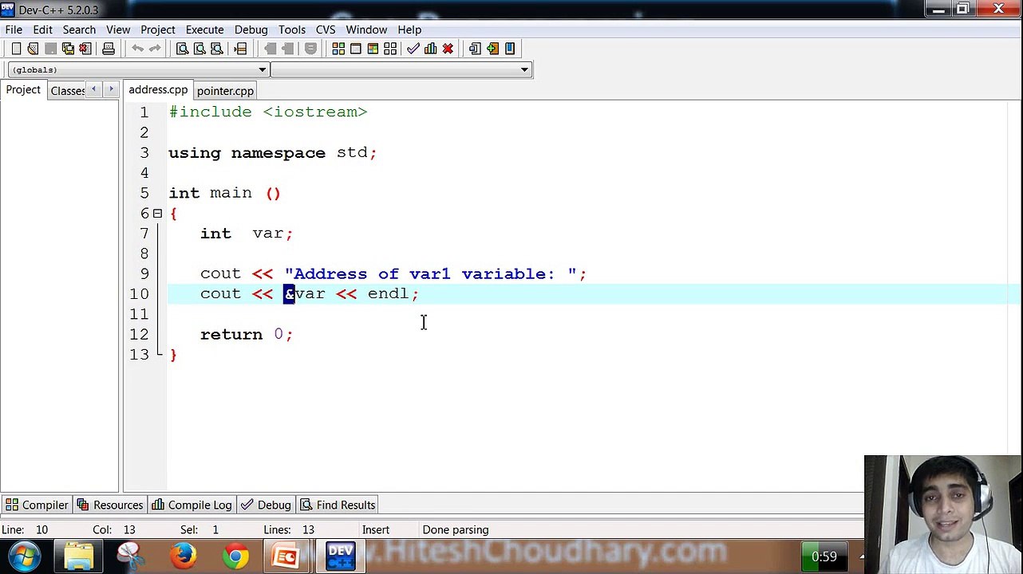Image resolution: width=1023 pixels, height=574 pixels.
Task: Click the '#include <iostream>' code line
Action: pos(268,112)
